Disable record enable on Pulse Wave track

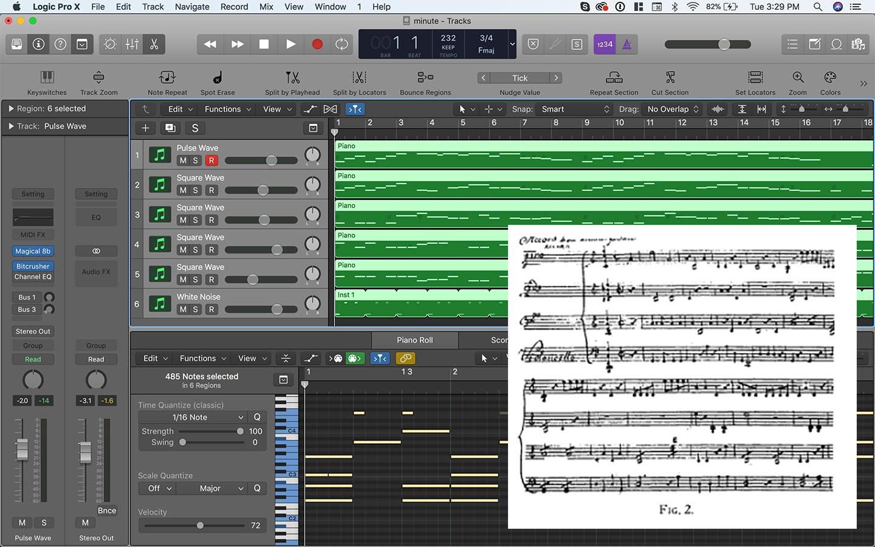pos(211,160)
